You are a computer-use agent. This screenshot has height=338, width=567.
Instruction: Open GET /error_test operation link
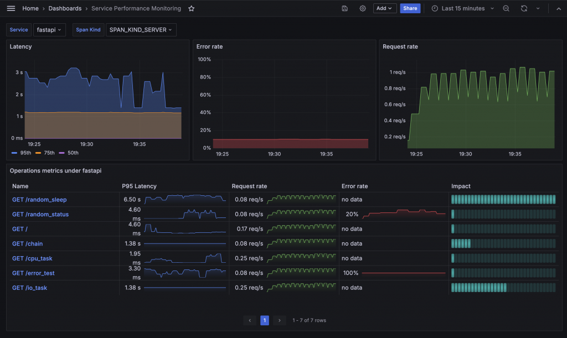(33, 273)
